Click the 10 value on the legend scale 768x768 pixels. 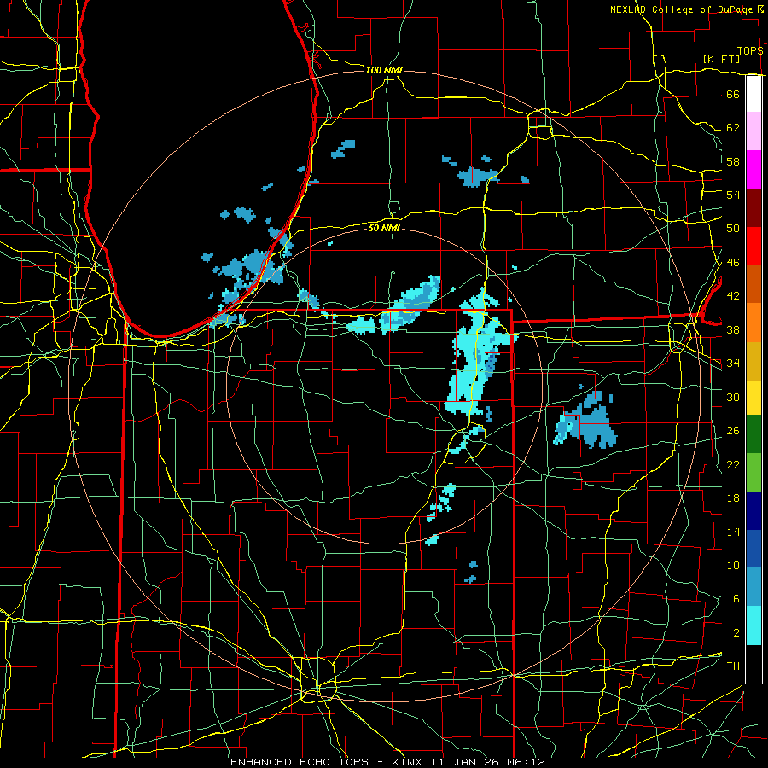click(733, 566)
